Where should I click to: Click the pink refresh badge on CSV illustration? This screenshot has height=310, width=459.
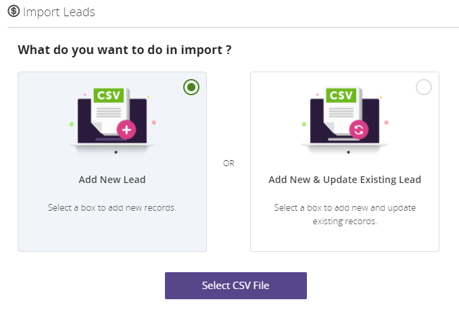tap(359, 130)
